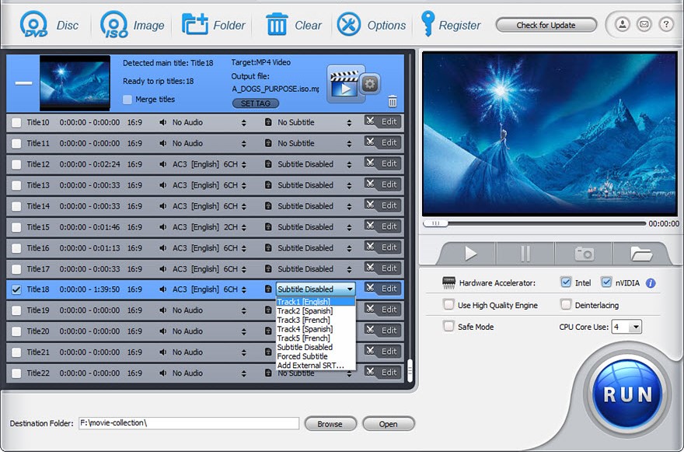
Task: Click the DVD Disc icon
Action: coord(33,24)
